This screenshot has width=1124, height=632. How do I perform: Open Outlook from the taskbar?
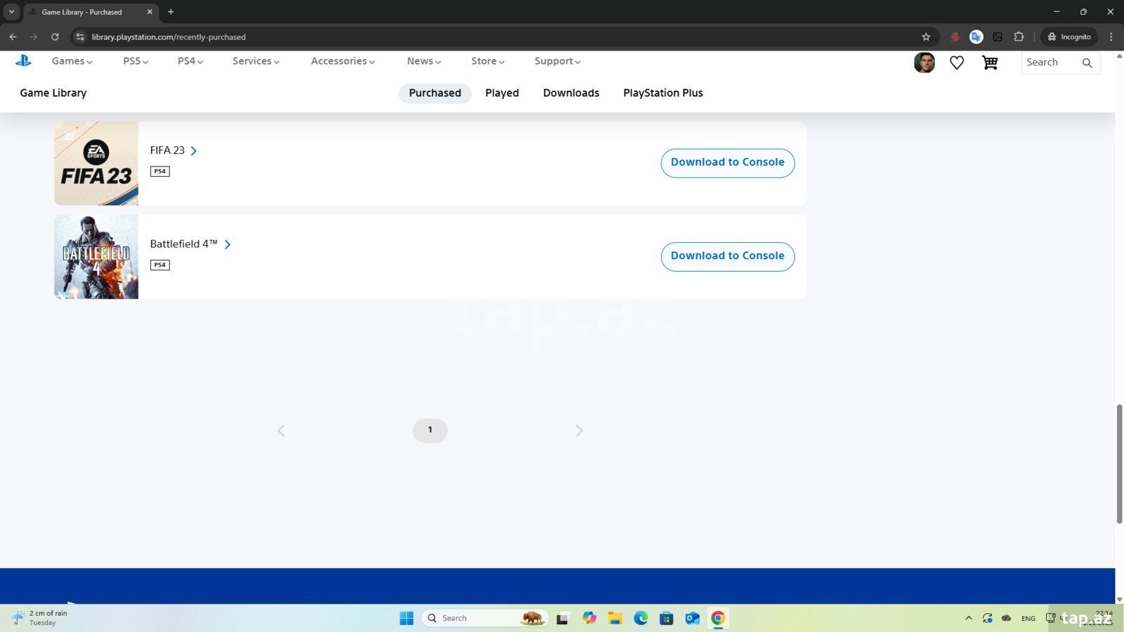(693, 618)
